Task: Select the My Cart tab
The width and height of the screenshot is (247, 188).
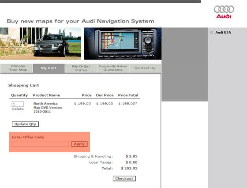Action: (49, 68)
